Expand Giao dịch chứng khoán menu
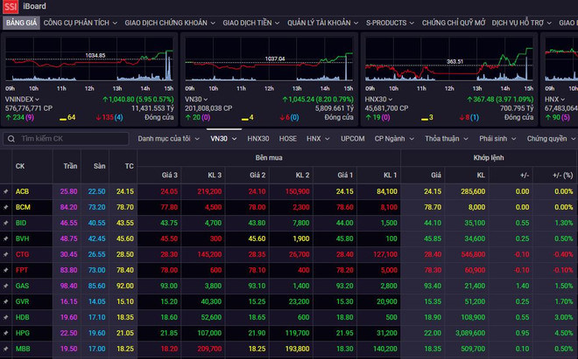 click(170, 23)
